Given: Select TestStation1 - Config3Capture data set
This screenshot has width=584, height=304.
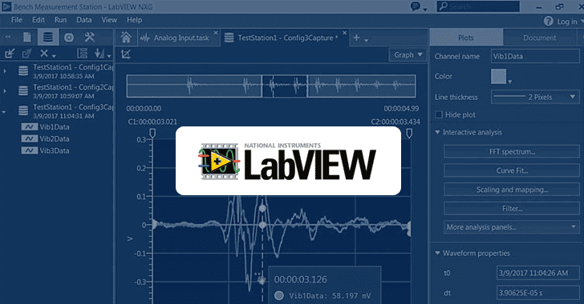Looking at the screenshot, I should [x=66, y=111].
